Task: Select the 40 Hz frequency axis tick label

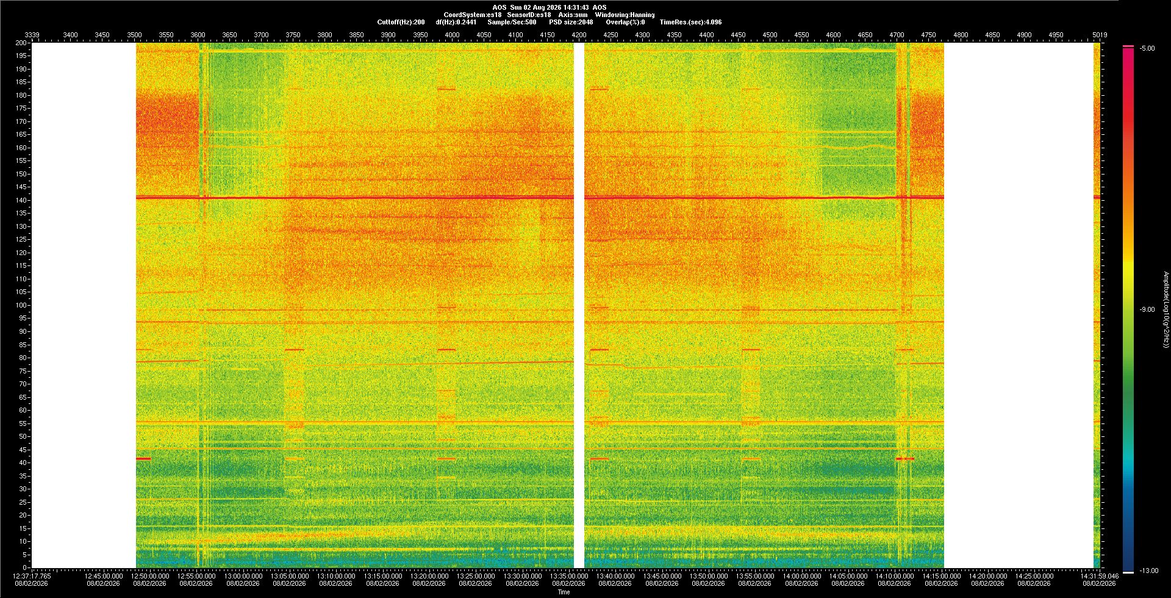Action: click(23, 463)
